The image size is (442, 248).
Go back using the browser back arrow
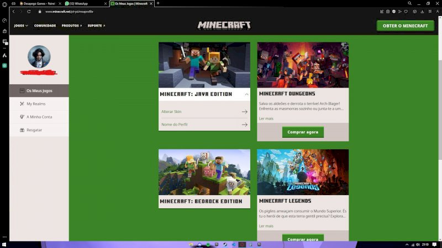(14, 11)
